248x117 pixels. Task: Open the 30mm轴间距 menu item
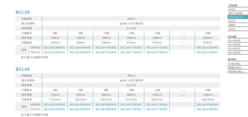[234, 49]
